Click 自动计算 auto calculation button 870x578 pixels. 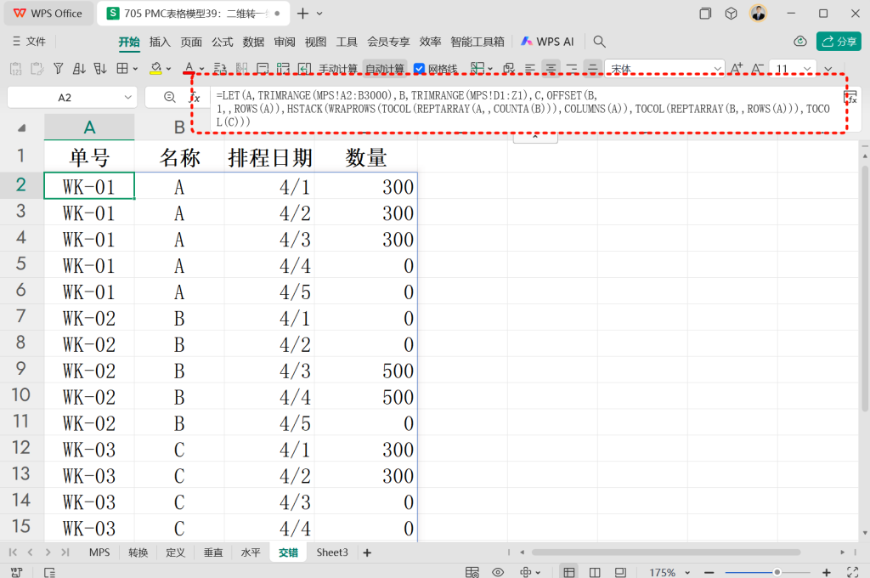point(385,69)
